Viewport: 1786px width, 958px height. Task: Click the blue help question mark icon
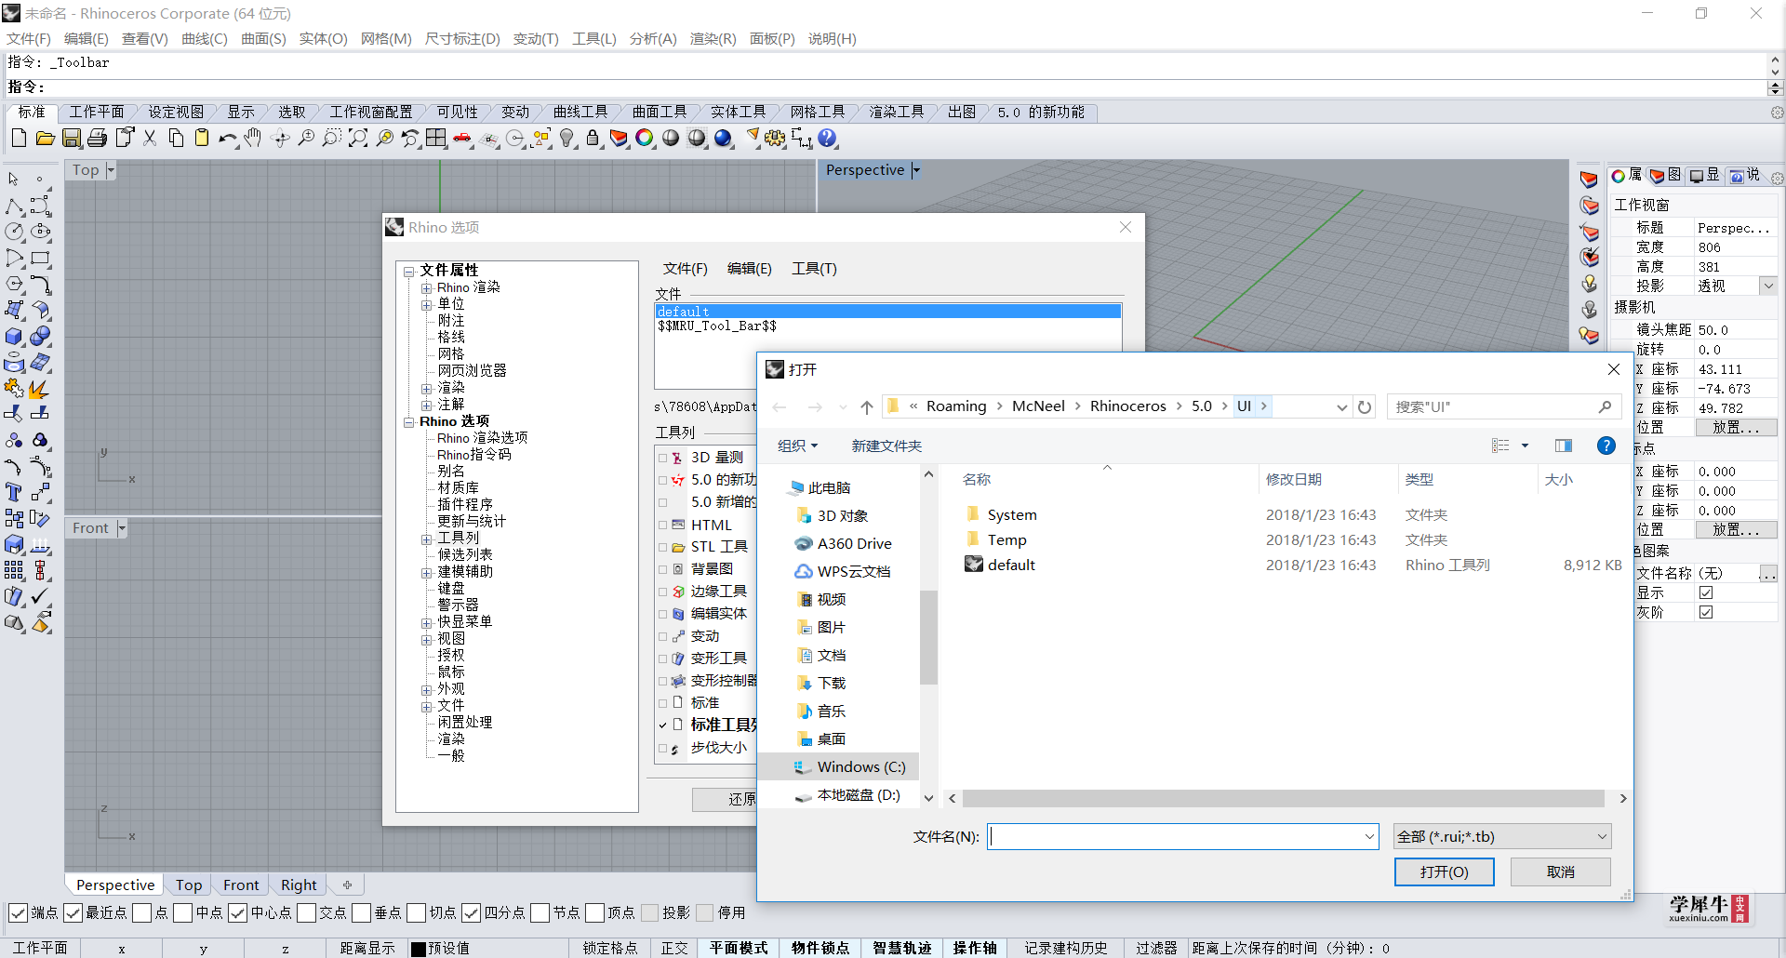827,139
